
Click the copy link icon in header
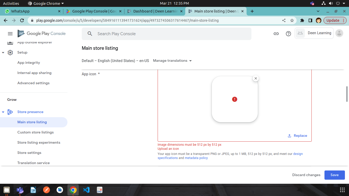[x=276, y=34]
